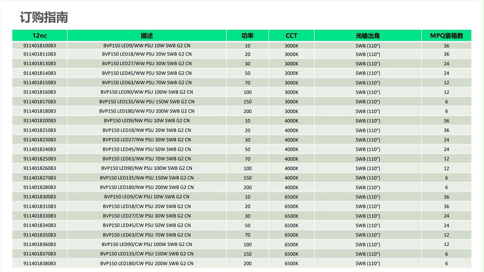Image resolution: width=484 pixels, height=272 pixels.
Task: Click part number 911401820083
Action: (x=40, y=120)
